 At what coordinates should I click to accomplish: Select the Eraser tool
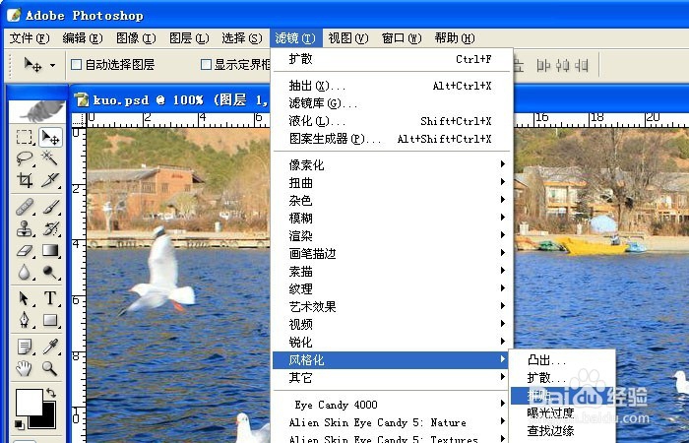click(x=25, y=250)
